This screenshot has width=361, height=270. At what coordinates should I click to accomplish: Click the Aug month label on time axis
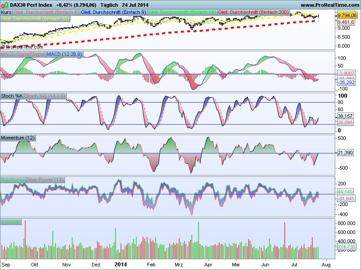(326, 265)
